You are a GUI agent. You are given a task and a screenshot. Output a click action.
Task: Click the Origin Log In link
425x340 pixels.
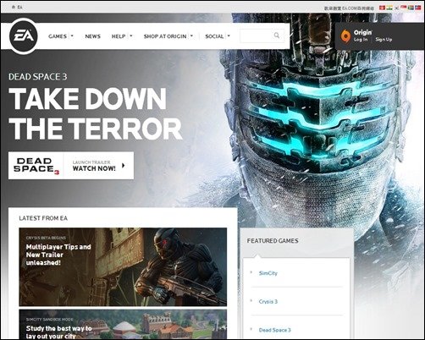click(361, 40)
